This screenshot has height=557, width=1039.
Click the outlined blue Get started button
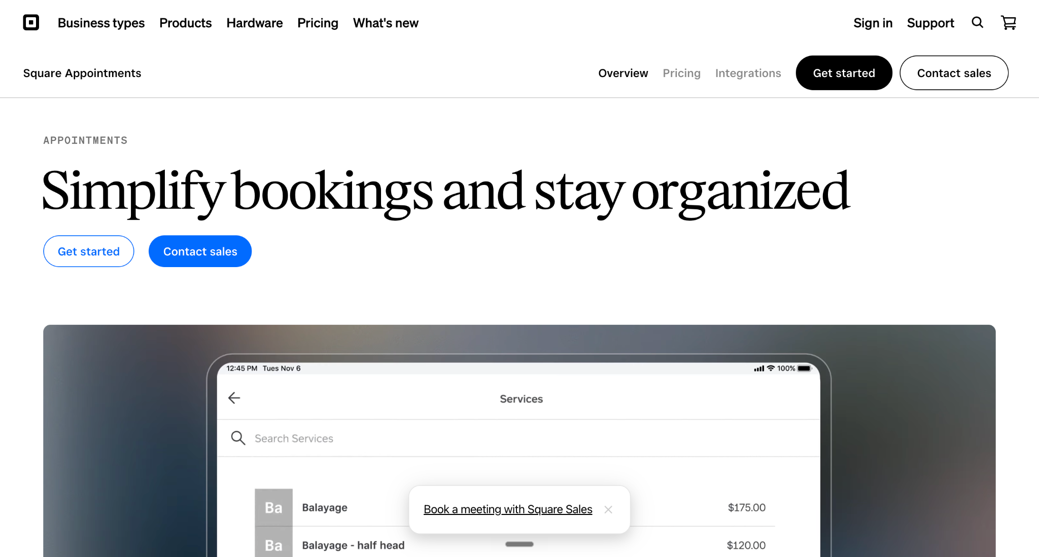pyautogui.click(x=89, y=251)
